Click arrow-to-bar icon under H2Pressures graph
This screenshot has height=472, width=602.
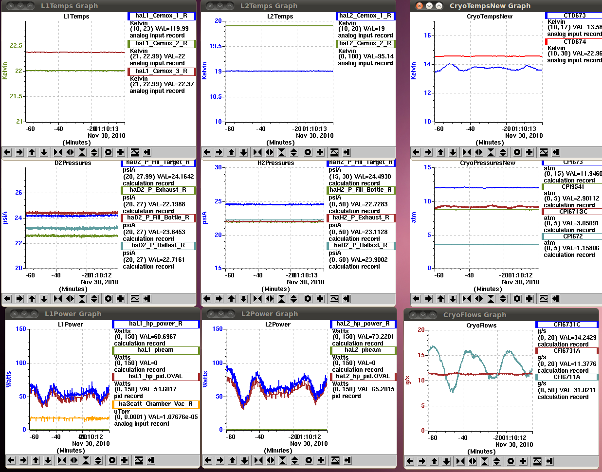[x=347, y=298]
